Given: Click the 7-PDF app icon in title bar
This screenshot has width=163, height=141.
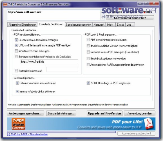Looking at the screenshot, I should click(5, 5).
